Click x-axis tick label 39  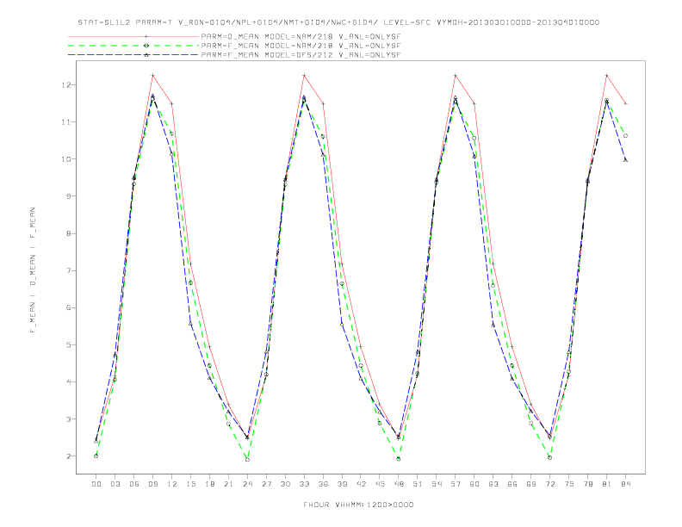click(x=342, y=484)
